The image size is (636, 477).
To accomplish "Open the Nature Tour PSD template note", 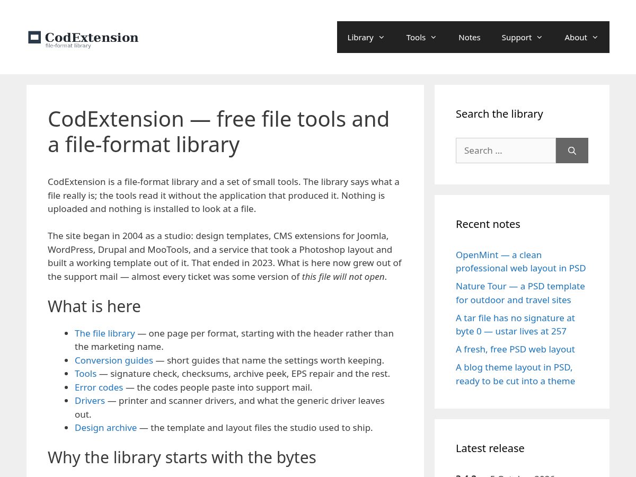I will click(x=520, y=293).
